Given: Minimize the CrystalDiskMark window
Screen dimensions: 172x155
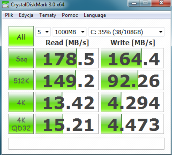Looking at the screenshot, I should pyautogui.click(x=134, y=3).
